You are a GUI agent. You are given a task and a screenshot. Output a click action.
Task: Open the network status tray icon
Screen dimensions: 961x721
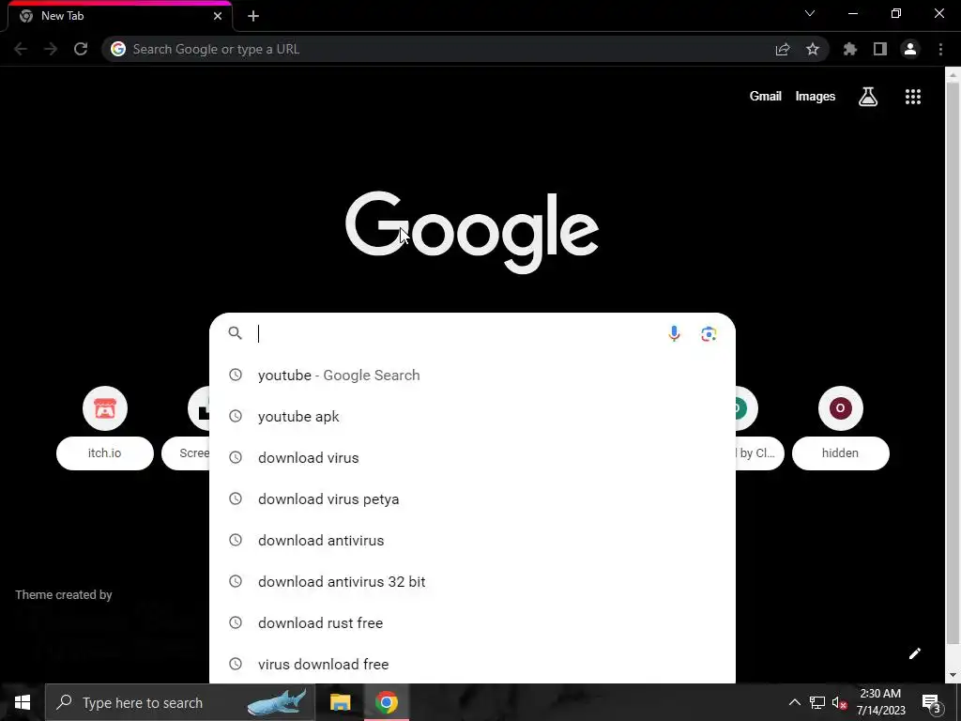tap(817, 702)
